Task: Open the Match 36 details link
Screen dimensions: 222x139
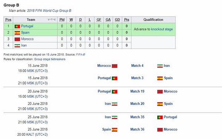Action: point(137,129)
